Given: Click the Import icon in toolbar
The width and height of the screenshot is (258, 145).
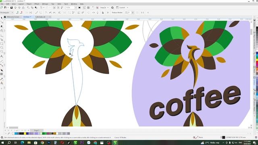Looking at the screenshot, I should point(54,8).
